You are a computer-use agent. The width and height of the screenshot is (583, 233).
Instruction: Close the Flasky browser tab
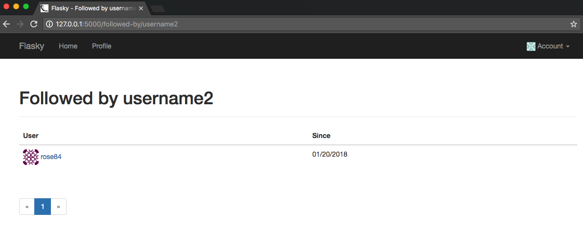point(141,8)
